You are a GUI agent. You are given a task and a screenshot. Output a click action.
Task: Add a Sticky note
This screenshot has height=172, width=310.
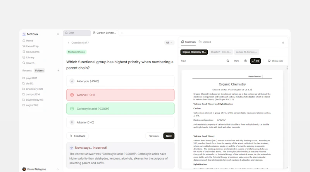coord(276,61)
